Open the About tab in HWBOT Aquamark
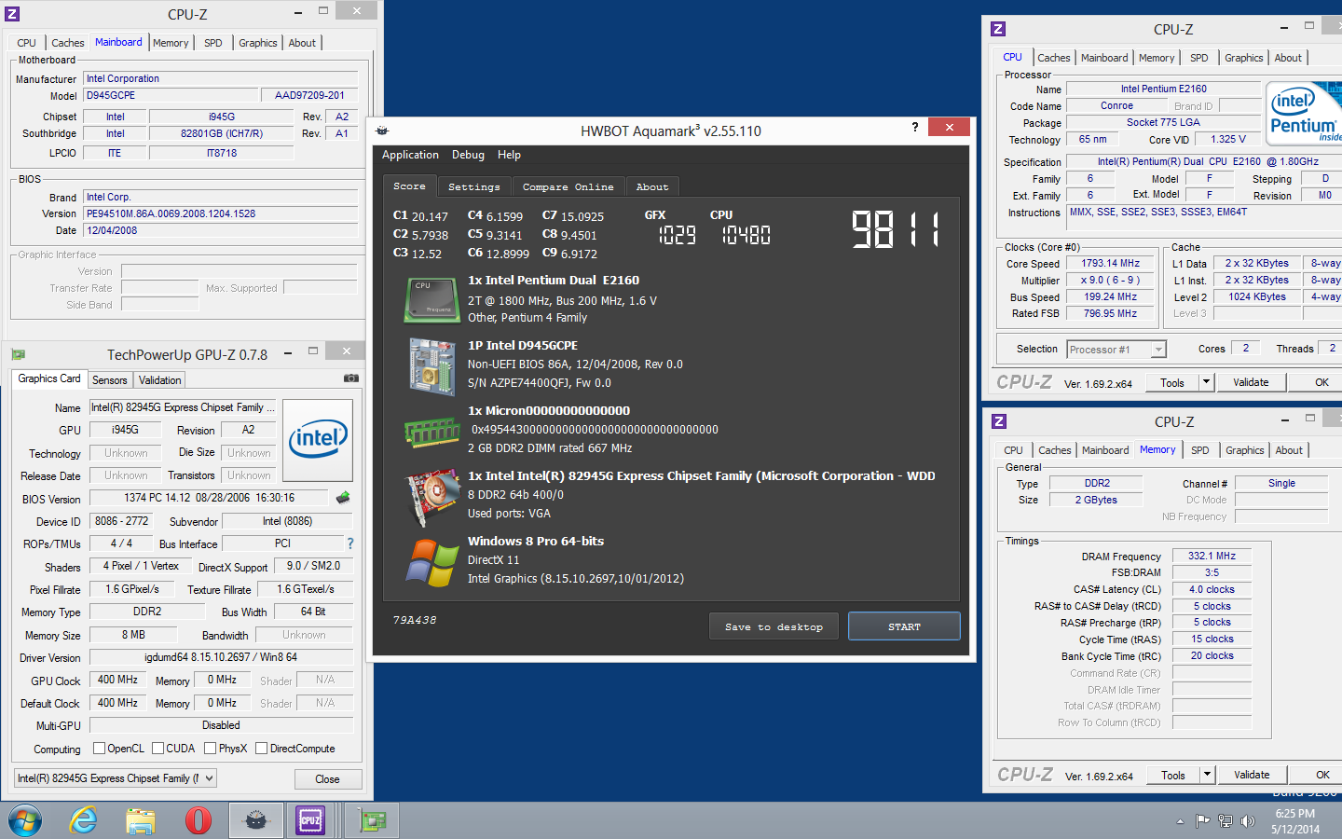Viewport: 1342px width, 839px height. tap(652, 186)
